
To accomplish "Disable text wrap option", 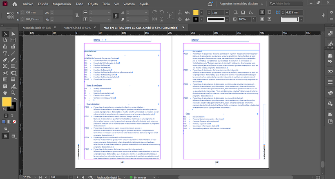I will [x=262, y=12].
